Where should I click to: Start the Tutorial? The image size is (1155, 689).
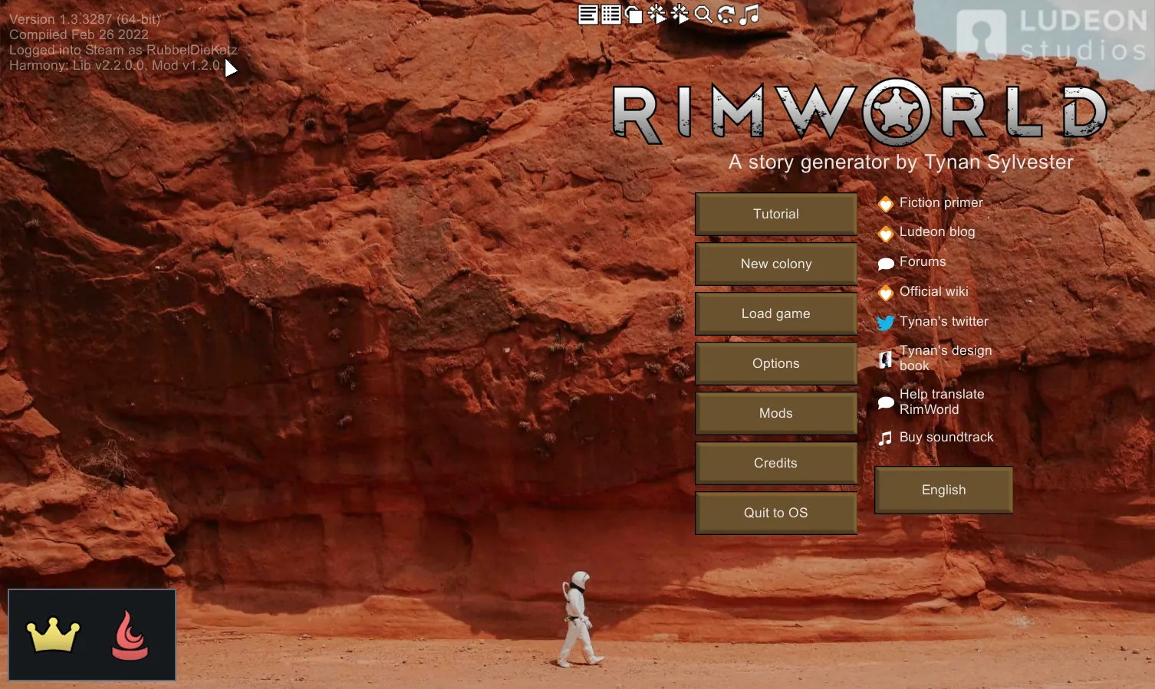click(775, 214)
